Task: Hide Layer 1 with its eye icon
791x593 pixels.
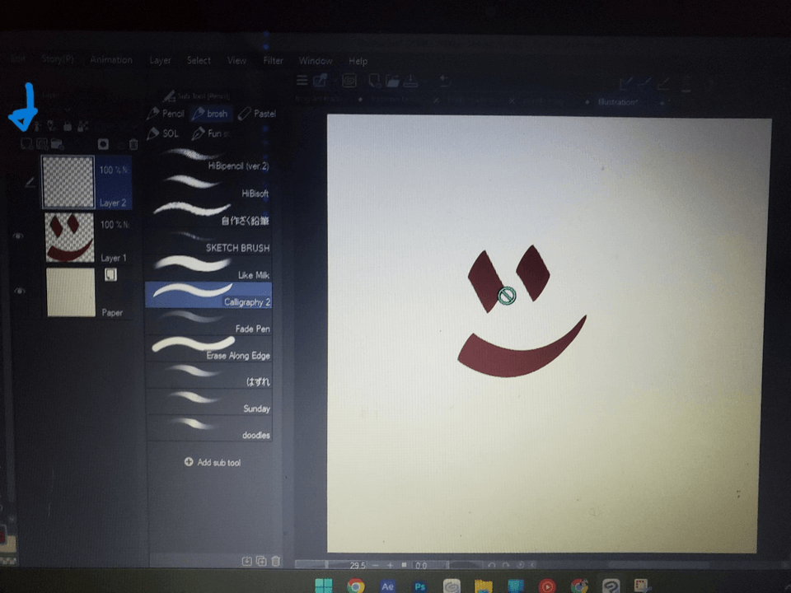Action: coord(19,237)
